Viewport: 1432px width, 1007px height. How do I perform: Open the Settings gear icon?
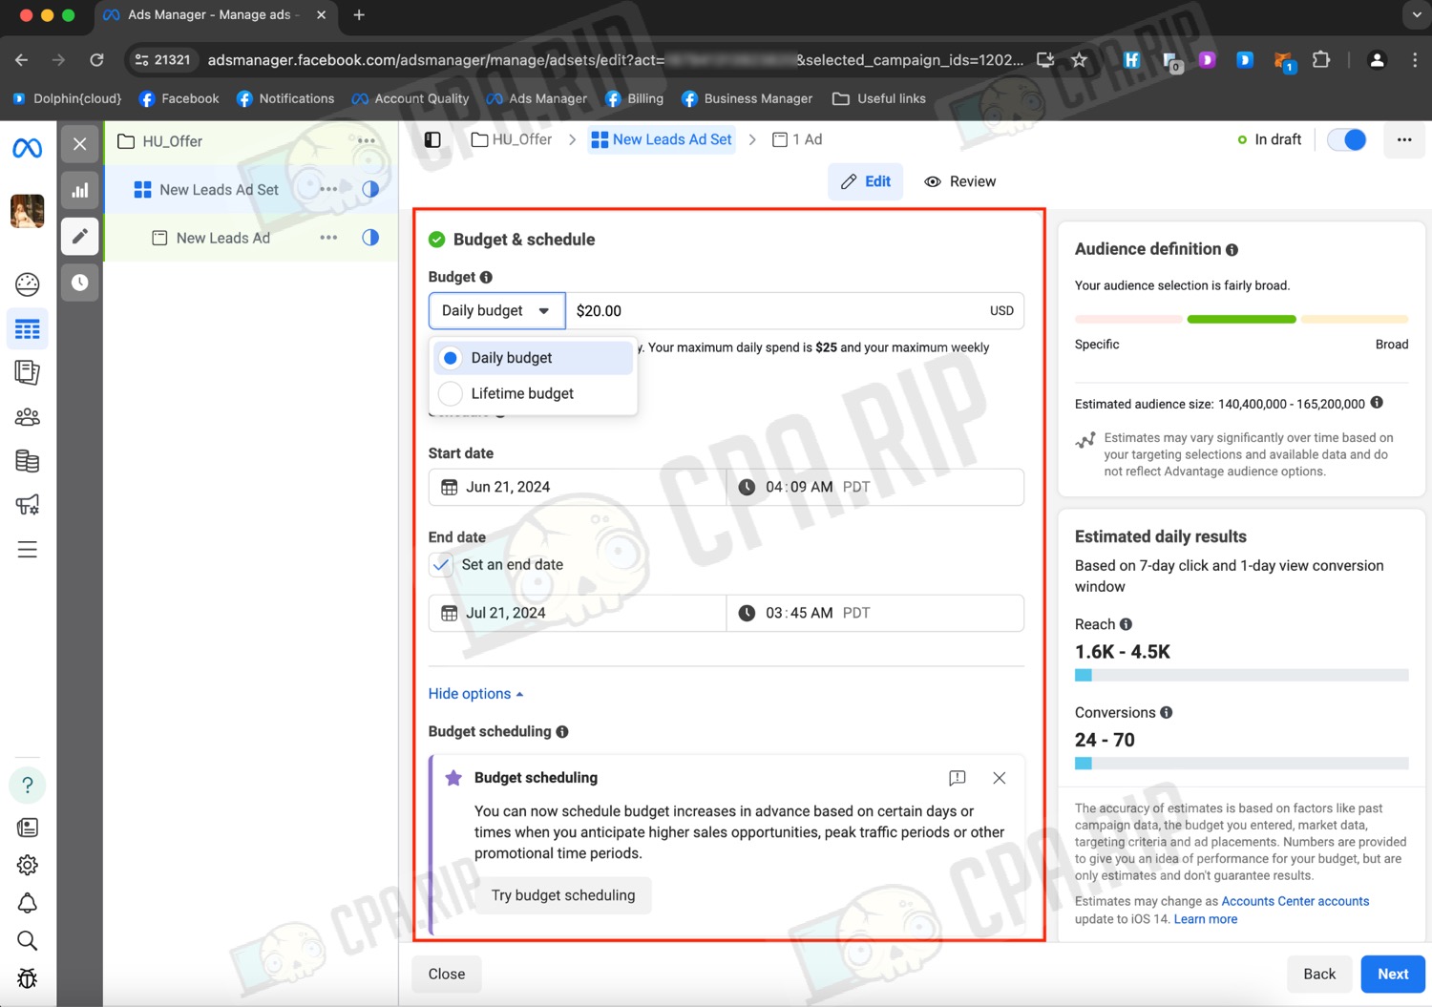click(28, 865)
